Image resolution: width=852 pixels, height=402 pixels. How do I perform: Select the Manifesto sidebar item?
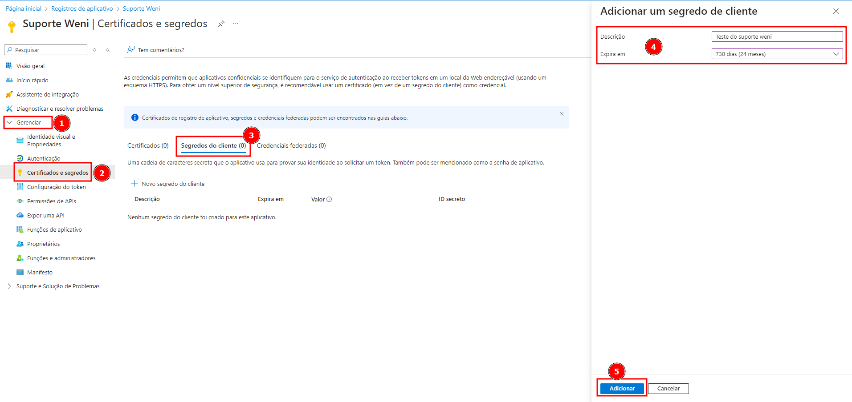coord(39,272)
